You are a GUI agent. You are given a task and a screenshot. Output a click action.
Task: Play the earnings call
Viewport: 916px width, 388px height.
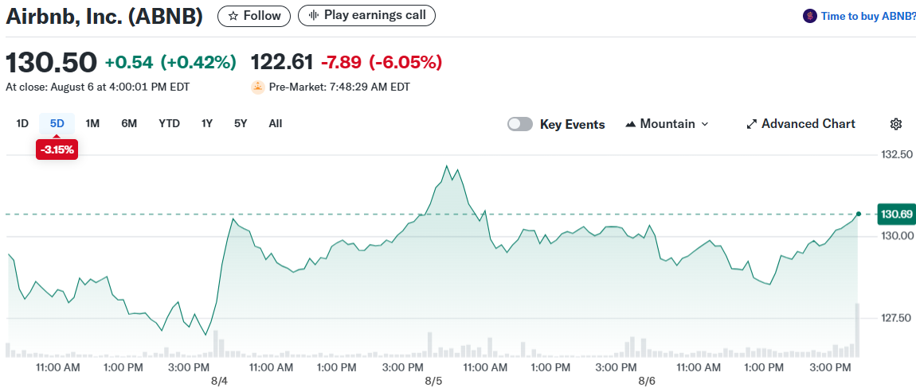(367, 16)
